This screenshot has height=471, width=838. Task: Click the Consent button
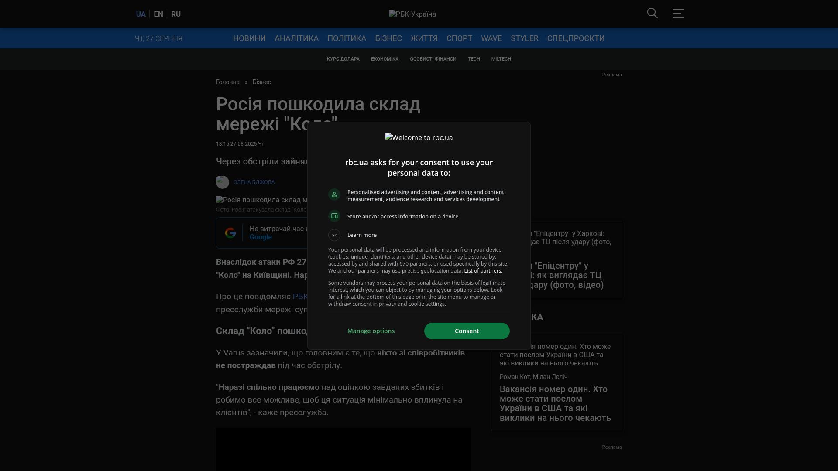point(467,331)
